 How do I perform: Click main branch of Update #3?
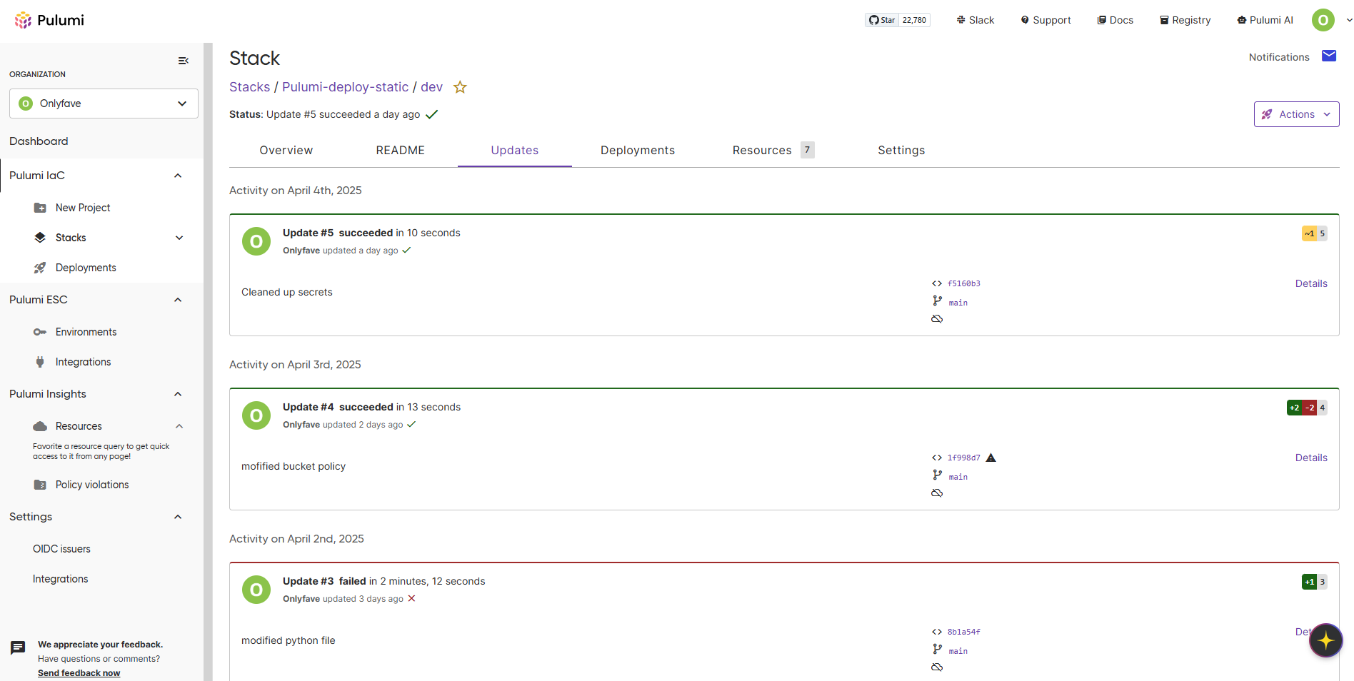click(x=958, y=651)
